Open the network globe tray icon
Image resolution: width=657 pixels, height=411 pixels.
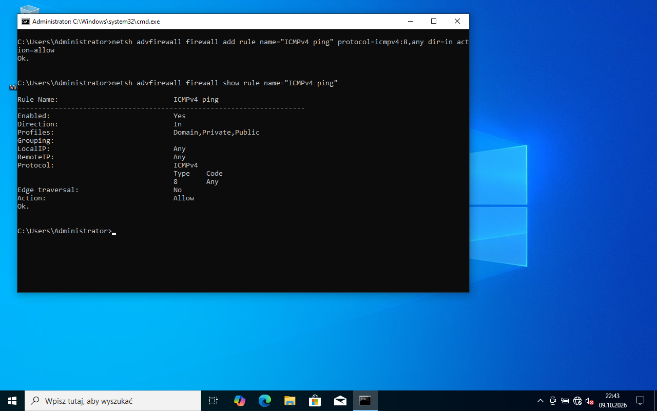(577, 401)
